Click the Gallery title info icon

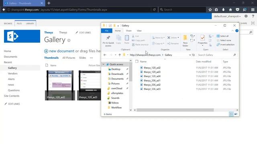click(69, 40)
